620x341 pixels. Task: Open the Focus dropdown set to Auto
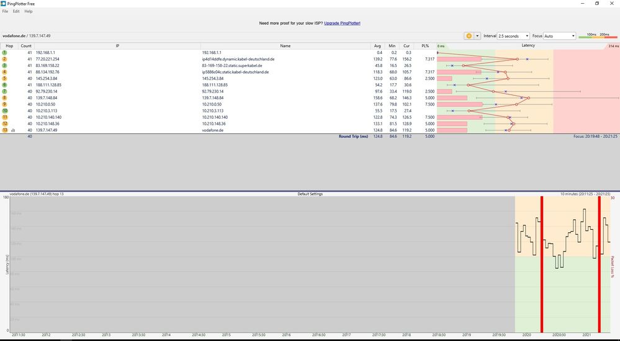click(560, 36)
